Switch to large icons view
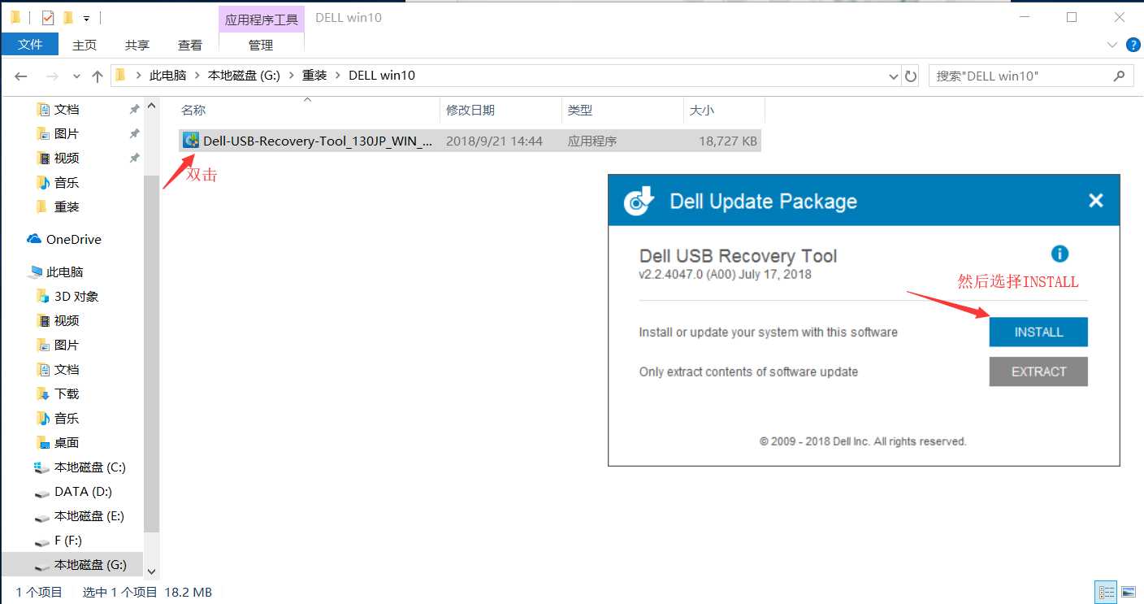 coord(1128,592)
